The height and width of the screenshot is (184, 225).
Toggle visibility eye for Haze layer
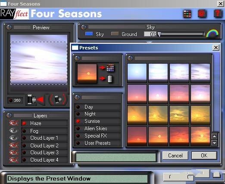[x=13, y=123]
